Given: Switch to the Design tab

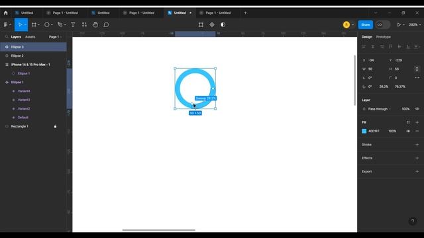Looking at the screenshot, I should pos(366,37).
